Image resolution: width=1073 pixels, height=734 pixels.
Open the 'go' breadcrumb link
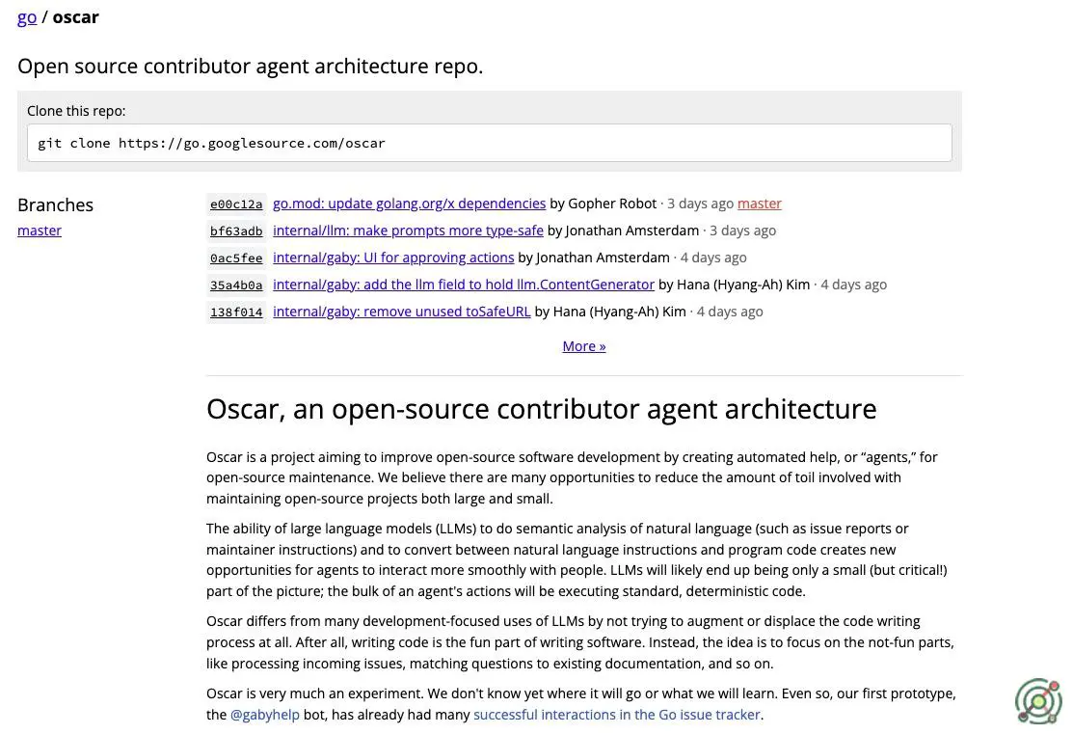pyautogui.click(x=27, y=17)
